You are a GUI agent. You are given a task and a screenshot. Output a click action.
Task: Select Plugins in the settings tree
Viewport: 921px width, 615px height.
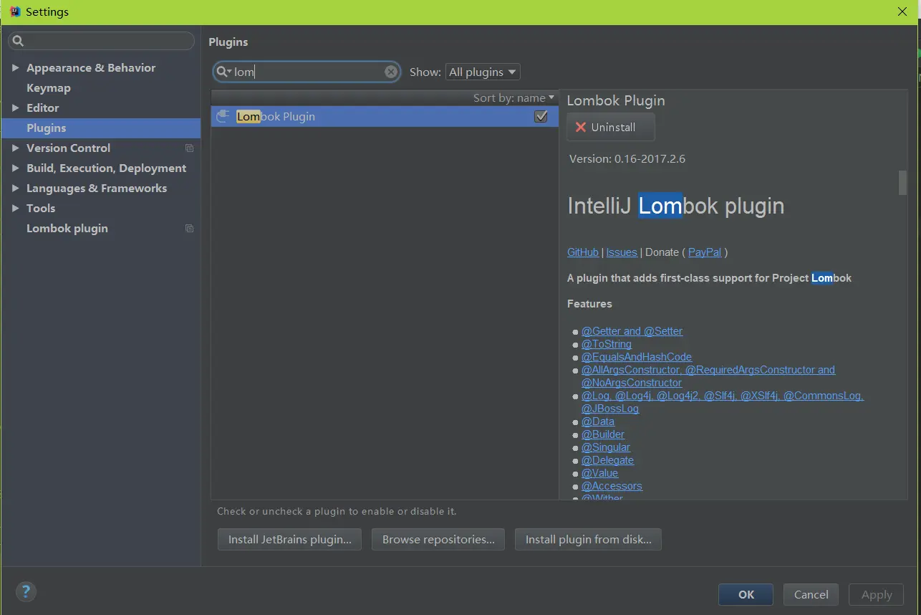(101, 128)
